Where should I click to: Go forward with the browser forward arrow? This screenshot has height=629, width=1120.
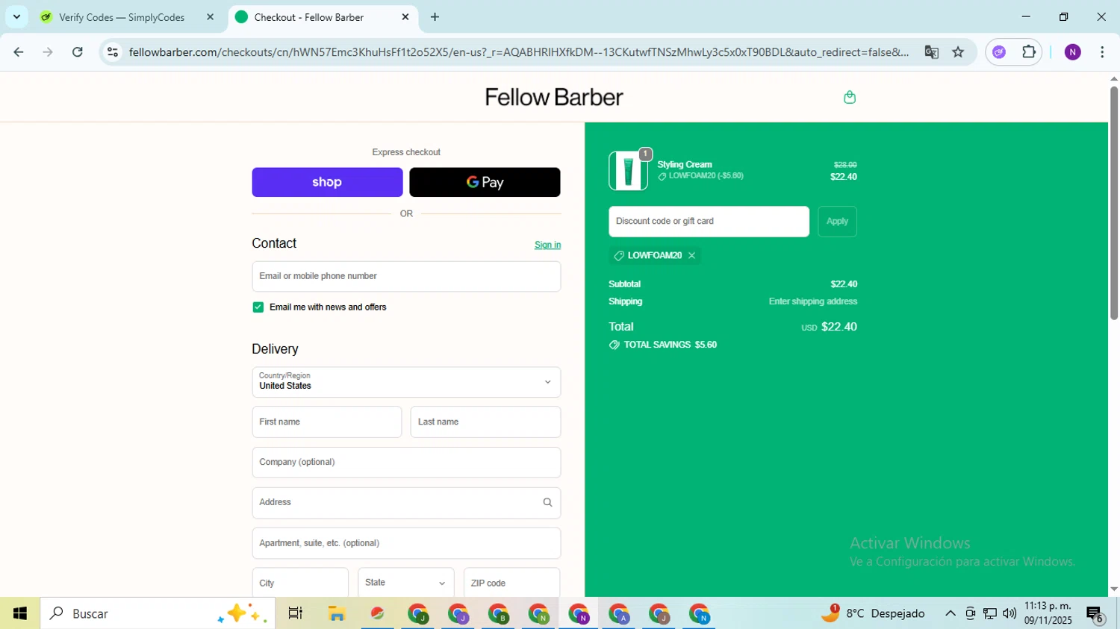[48, 52]
